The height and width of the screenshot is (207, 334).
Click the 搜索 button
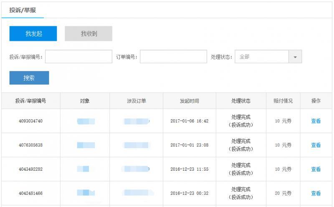coord(29,78)
